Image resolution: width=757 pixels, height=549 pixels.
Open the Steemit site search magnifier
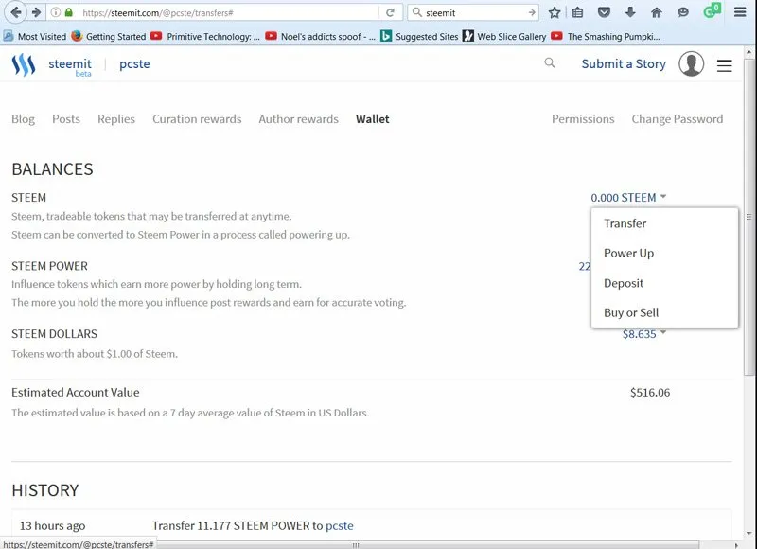(x=550, y=62)
